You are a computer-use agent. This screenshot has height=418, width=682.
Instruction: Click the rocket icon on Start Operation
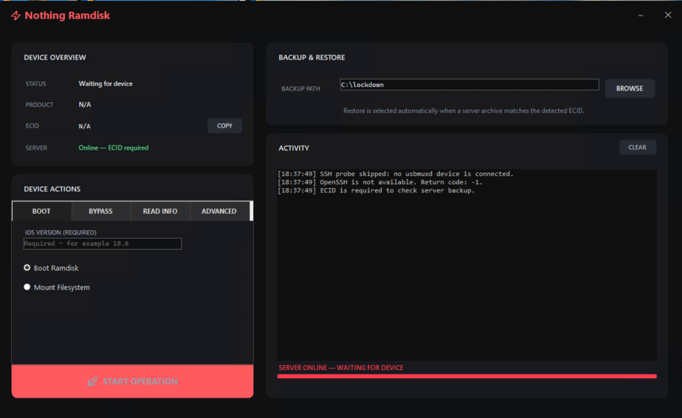(92, 381)
